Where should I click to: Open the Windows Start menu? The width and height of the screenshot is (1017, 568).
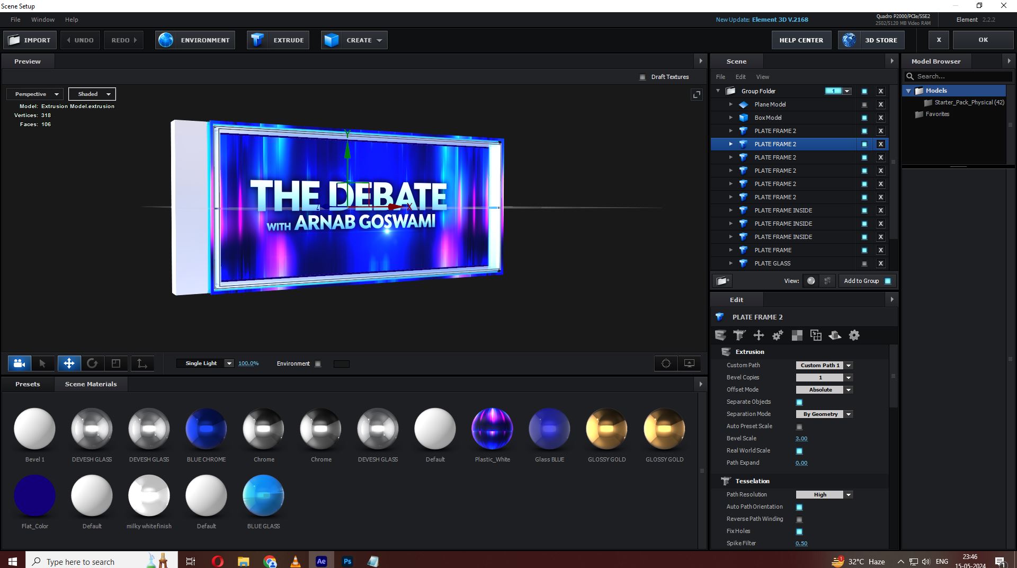pyautogui.click(x=13, y=561)
